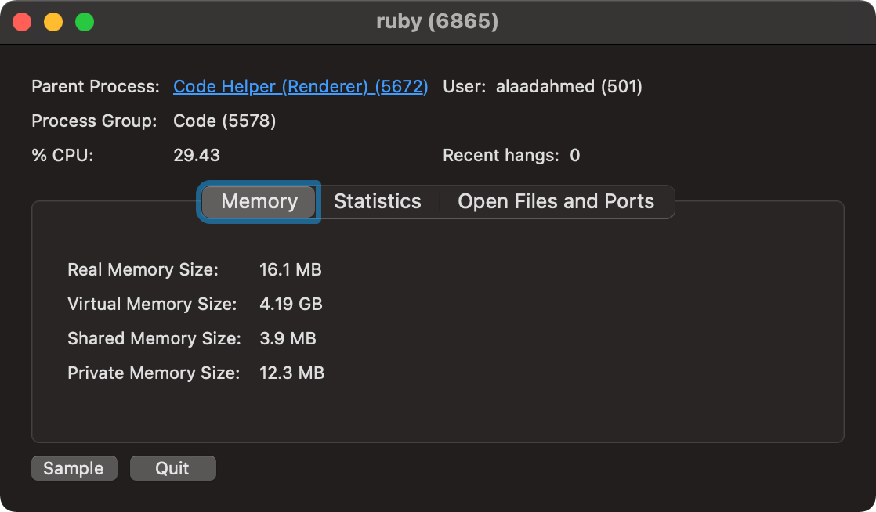Click the Real Memory Size value 16.1 MB

pos(291,269)
